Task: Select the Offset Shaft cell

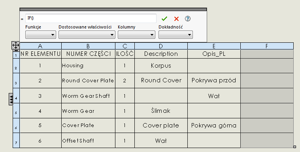Action: 88,141
